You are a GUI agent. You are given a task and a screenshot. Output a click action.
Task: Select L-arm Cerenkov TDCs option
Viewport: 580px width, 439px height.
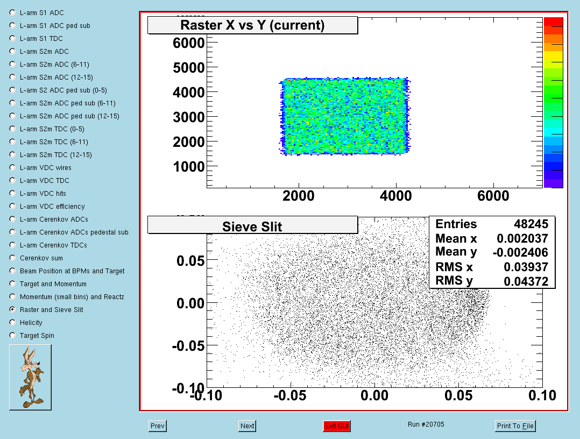12,245
